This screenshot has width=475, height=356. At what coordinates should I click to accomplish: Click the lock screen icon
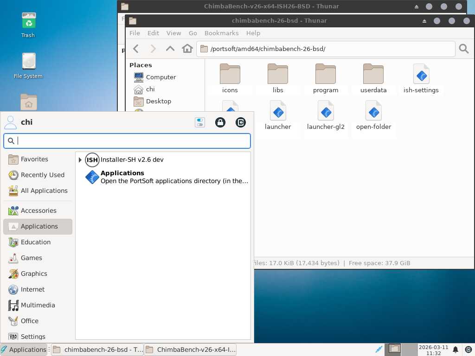(x=220, y=122)
